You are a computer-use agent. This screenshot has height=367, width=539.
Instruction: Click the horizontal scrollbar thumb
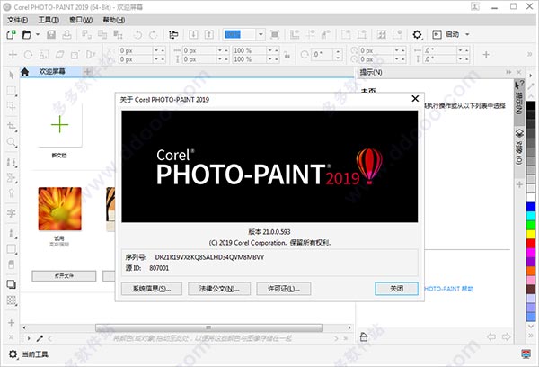pos(208,327)
